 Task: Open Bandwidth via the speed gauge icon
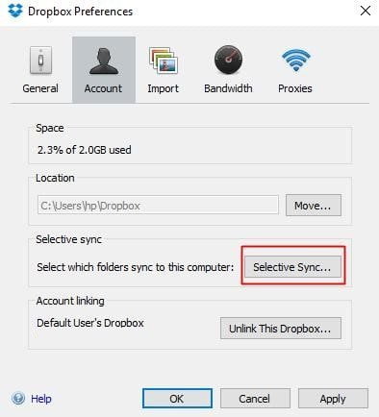228,60
